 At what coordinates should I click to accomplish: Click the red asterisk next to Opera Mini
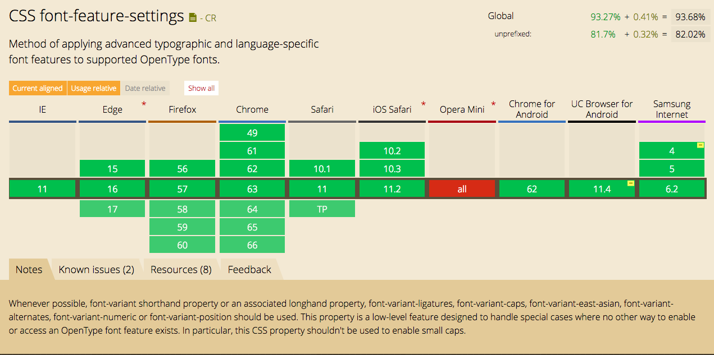click(493, 104)
